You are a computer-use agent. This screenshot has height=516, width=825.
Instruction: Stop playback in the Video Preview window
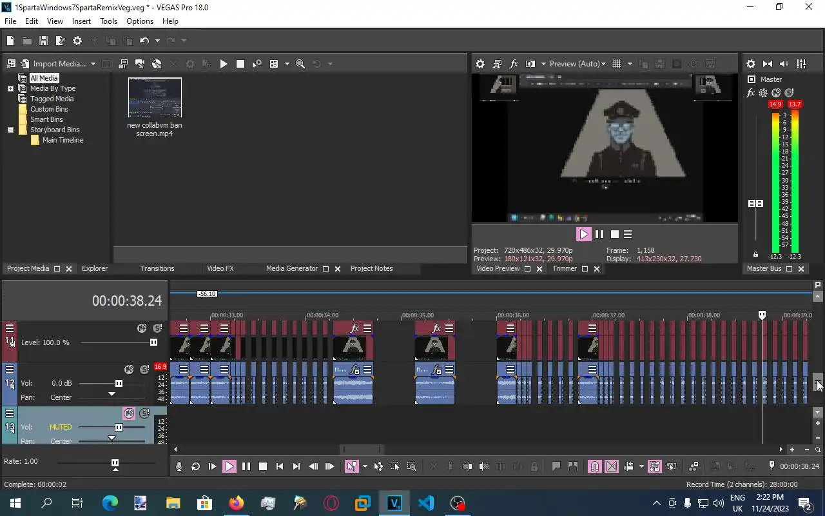615,234
